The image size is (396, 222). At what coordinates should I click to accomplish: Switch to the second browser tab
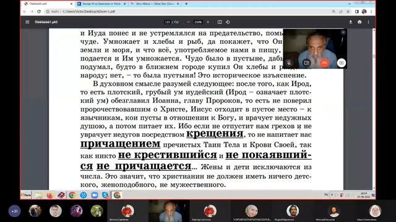click(101, 4)
